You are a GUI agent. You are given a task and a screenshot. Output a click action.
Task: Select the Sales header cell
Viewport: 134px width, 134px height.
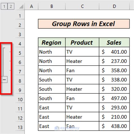[114, 43]
